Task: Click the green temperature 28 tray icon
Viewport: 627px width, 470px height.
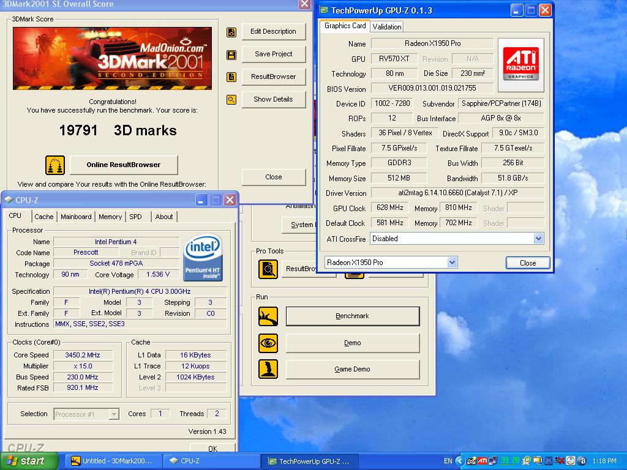Action: point(516,461)
